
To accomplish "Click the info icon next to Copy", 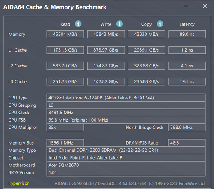I will click(x=160, y=24).
